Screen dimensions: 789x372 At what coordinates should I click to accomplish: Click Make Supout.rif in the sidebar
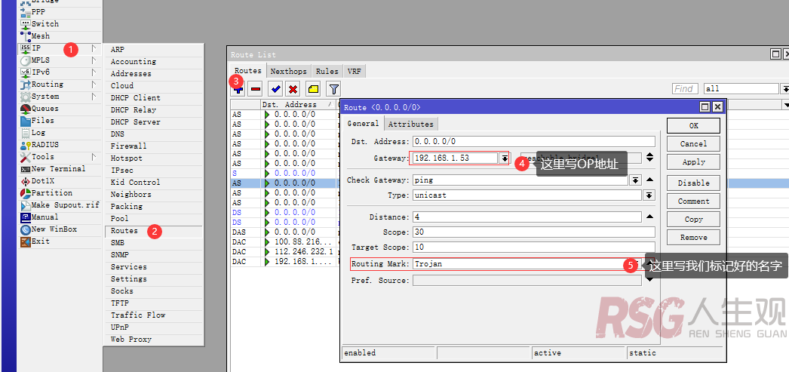point(60,205)
